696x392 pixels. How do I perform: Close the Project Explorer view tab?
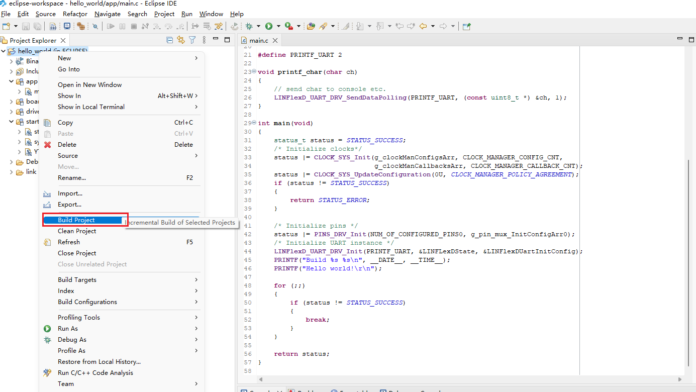tap(63, 40)
